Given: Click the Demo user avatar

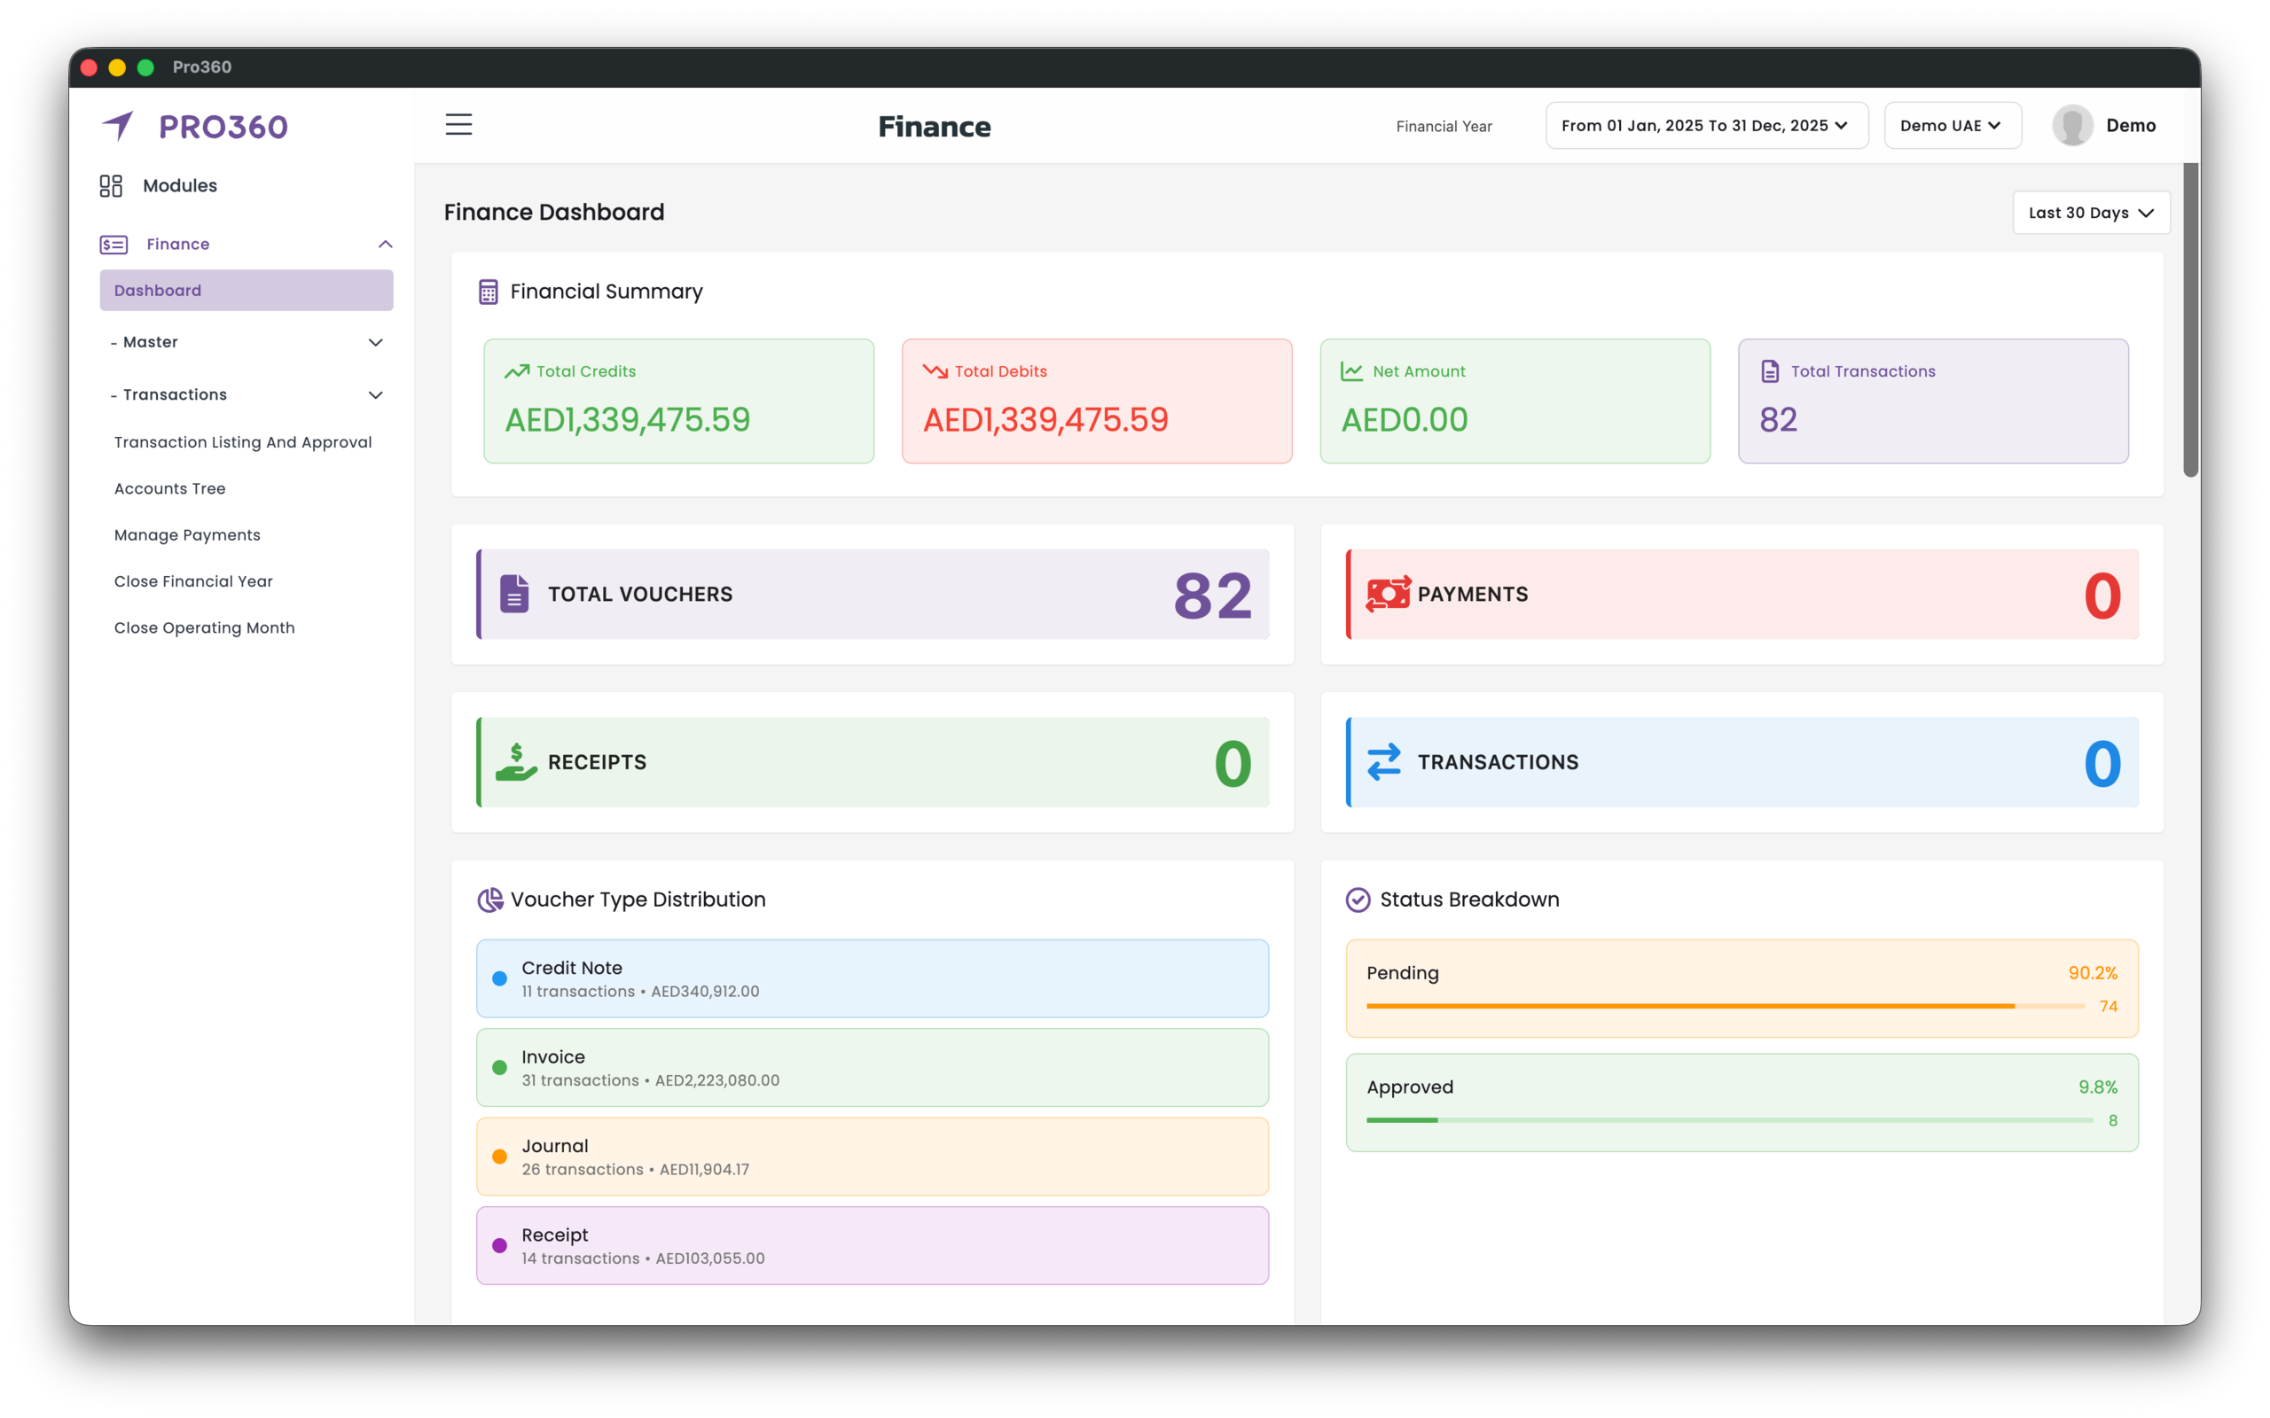Looking at the screenshot, I should pos(2072,126).
